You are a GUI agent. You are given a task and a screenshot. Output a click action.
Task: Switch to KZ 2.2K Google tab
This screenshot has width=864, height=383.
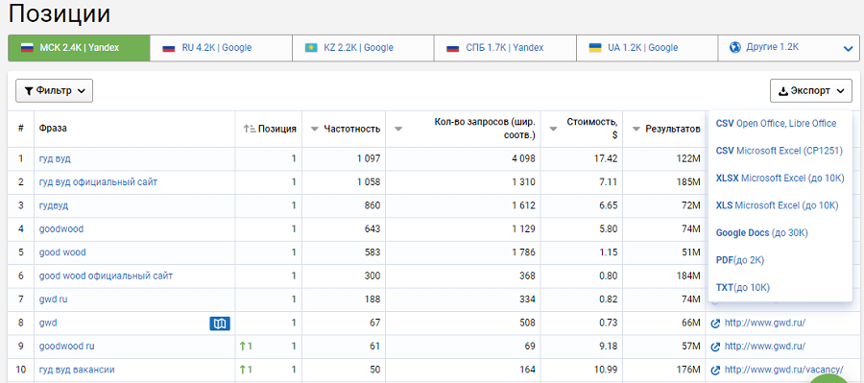[363, 48]
